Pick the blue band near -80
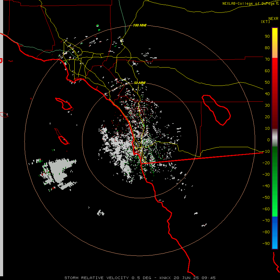 275,232
